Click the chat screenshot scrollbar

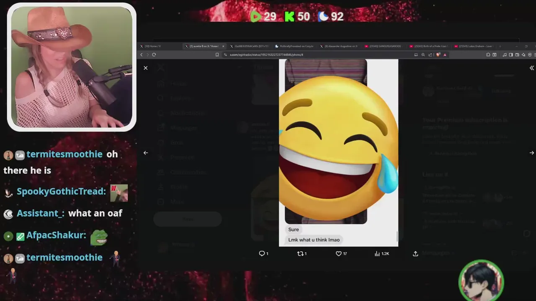pyautogui.click(x=397, y=236)
